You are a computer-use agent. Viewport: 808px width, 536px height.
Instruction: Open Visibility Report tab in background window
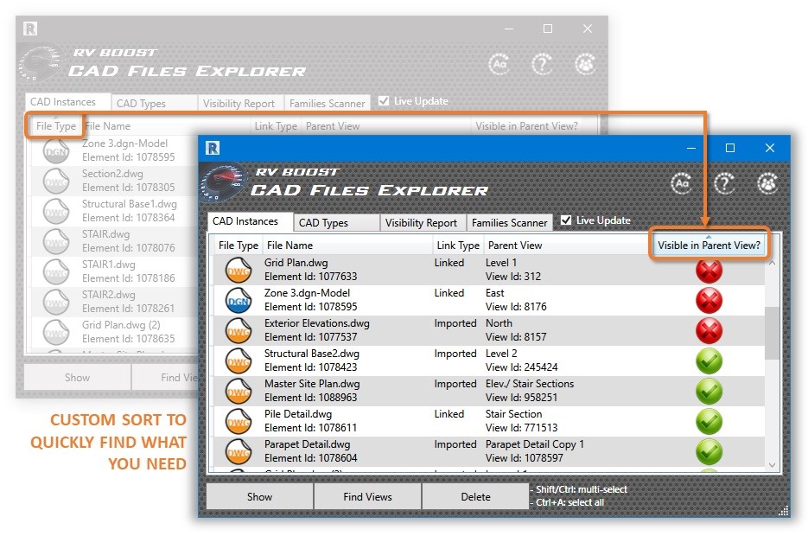(x=240, y=104)
